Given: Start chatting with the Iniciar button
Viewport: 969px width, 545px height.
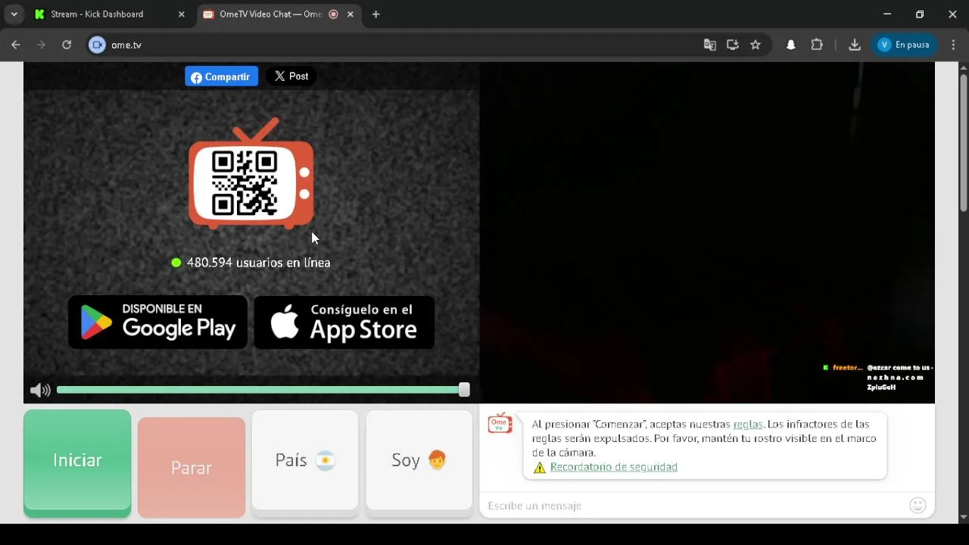Looking at the screenshot, I should pyautogui.click(x=77, y=463).
